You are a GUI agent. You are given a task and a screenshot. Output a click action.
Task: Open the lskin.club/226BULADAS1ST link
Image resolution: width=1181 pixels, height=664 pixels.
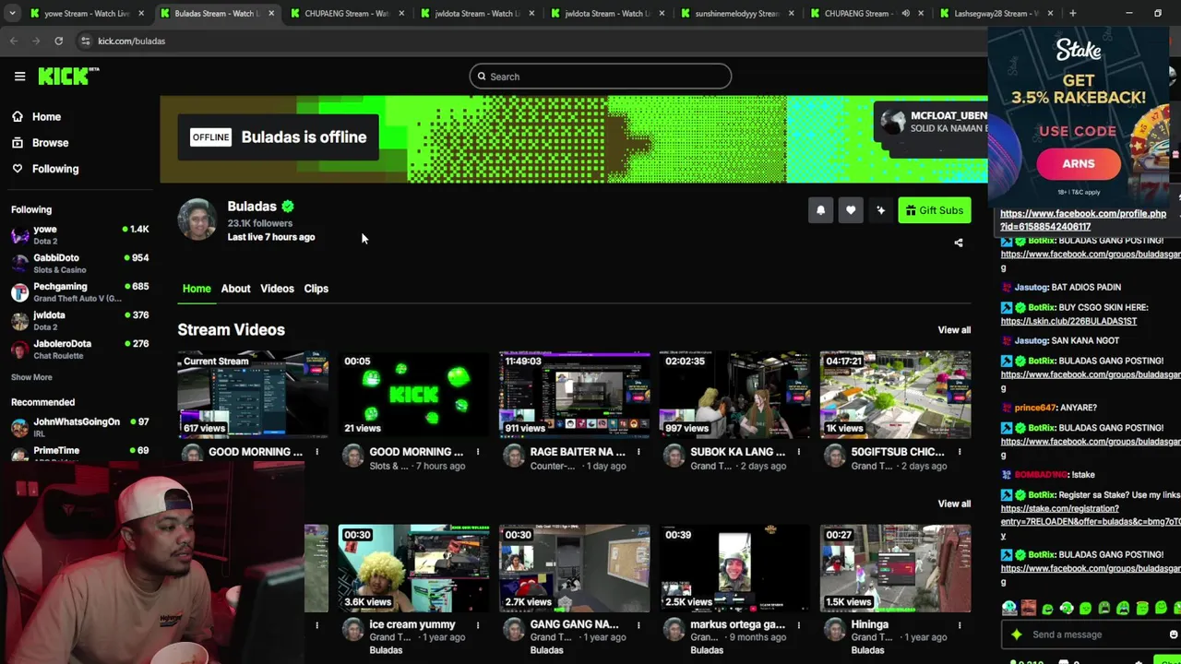click(x=1068, y=321)
